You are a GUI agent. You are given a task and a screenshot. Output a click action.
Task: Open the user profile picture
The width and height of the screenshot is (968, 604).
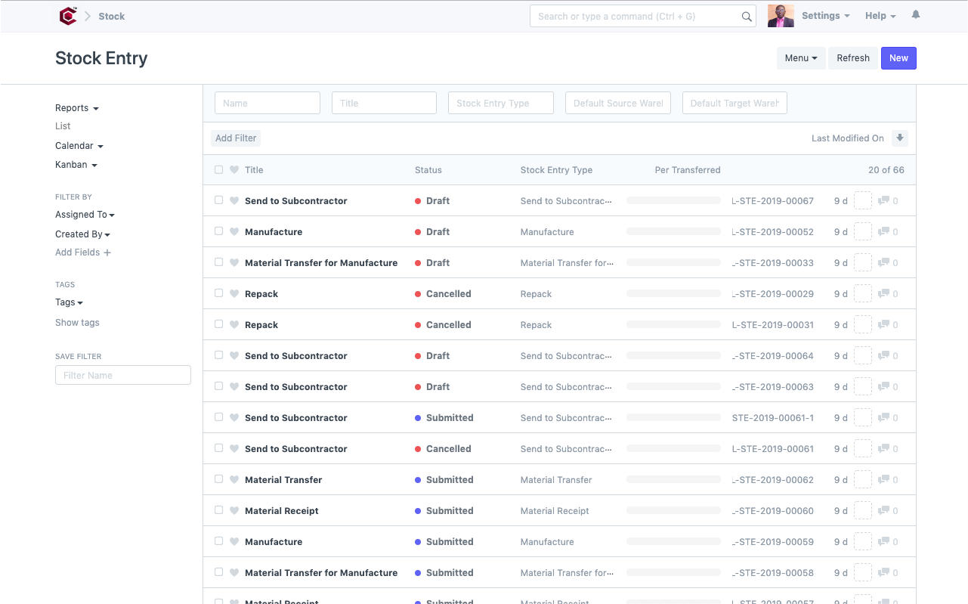pos(781,15)
